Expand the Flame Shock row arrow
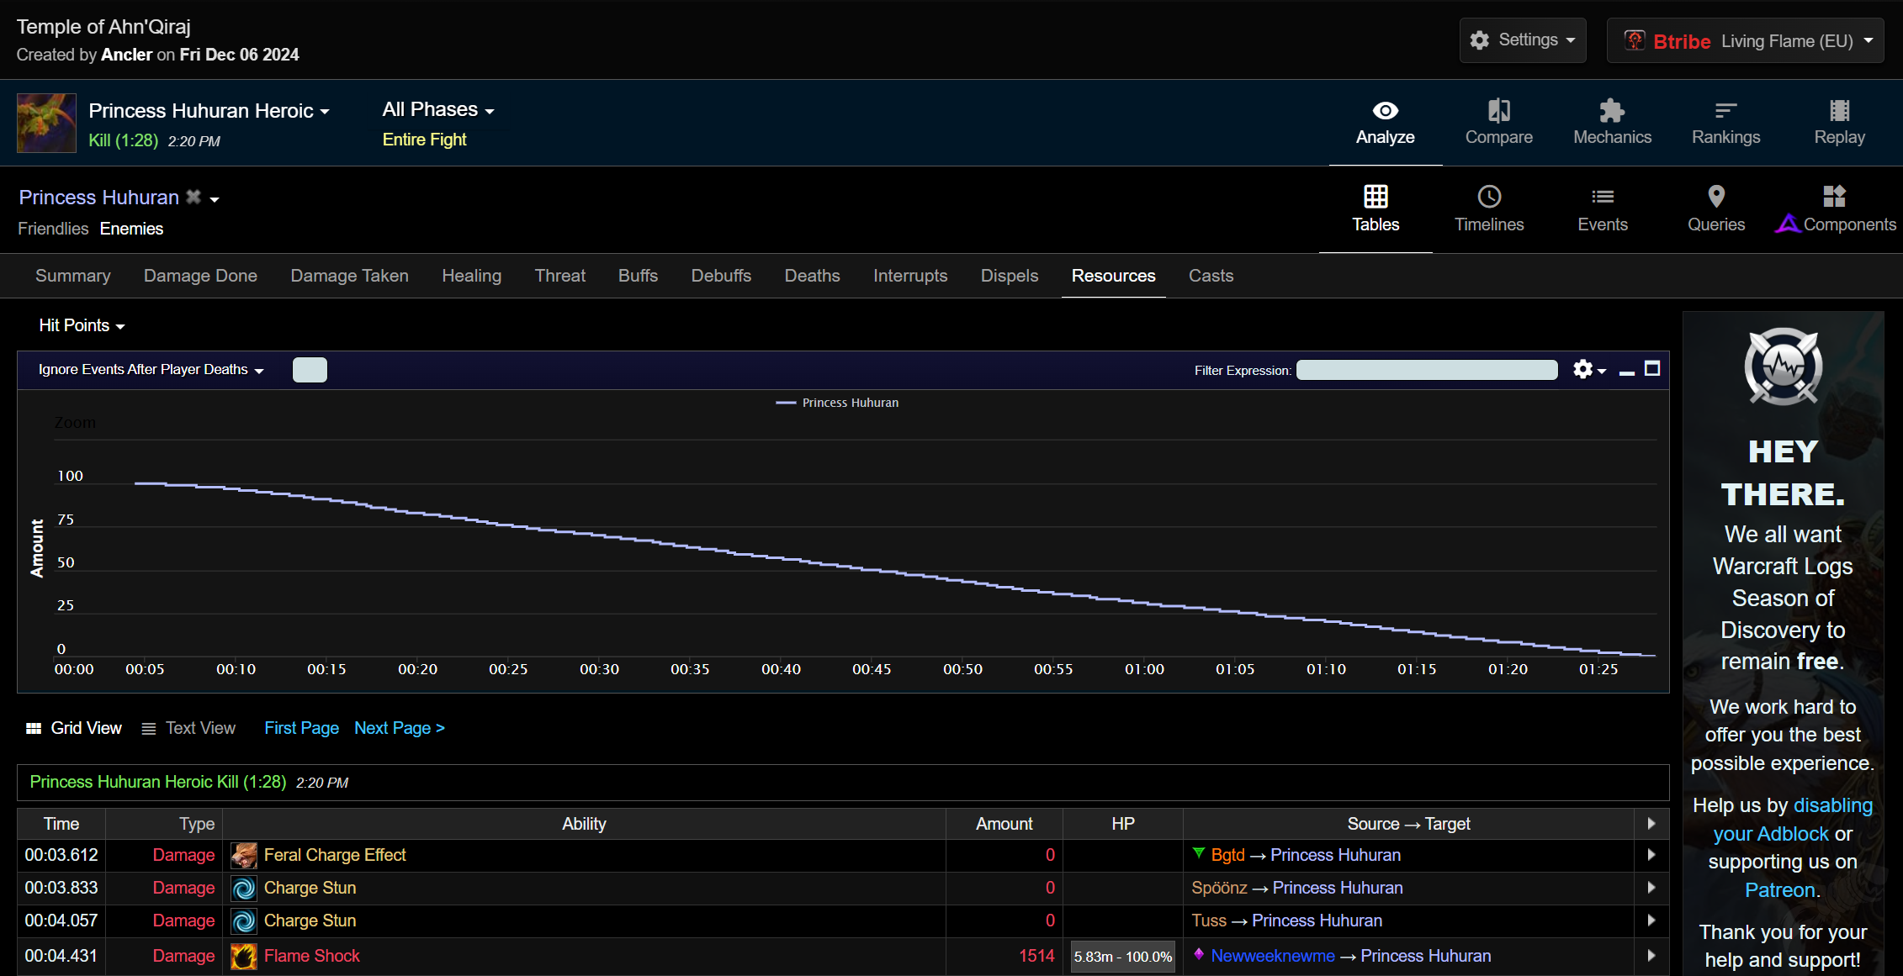Screen dimensions: 1903x976 point(1651,956)
